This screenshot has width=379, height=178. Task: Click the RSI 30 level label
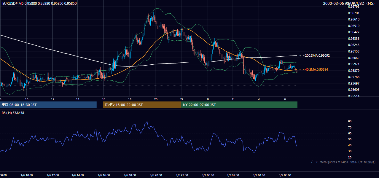tap(350, 151)
